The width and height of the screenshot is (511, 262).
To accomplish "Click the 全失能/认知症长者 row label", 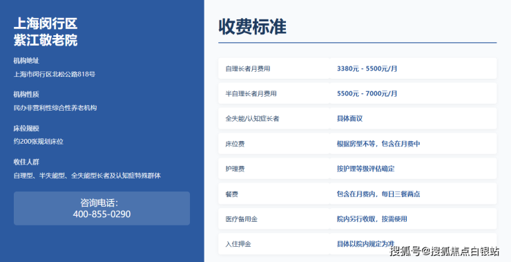I will click(x=252, y=118).
